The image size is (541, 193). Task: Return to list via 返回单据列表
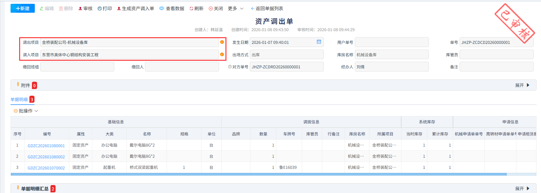(x=267, y=9)
